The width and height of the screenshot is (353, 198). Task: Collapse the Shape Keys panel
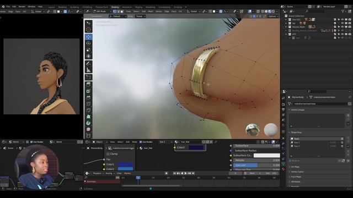click(290, 133)
